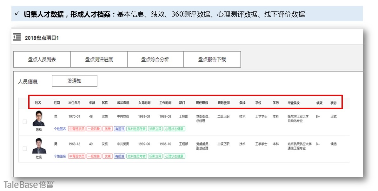The image size is (378, 191).
Task: Click 个性签名 link under 杜宪
Action: coord(60,156)
